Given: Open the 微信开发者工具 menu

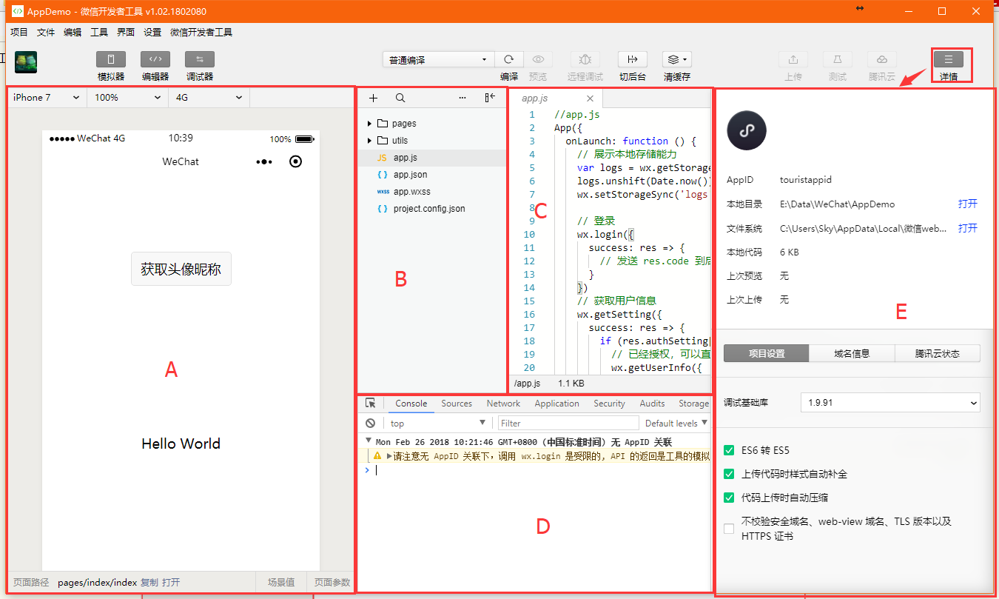Looking at the screenshot, I should [201, 33].
